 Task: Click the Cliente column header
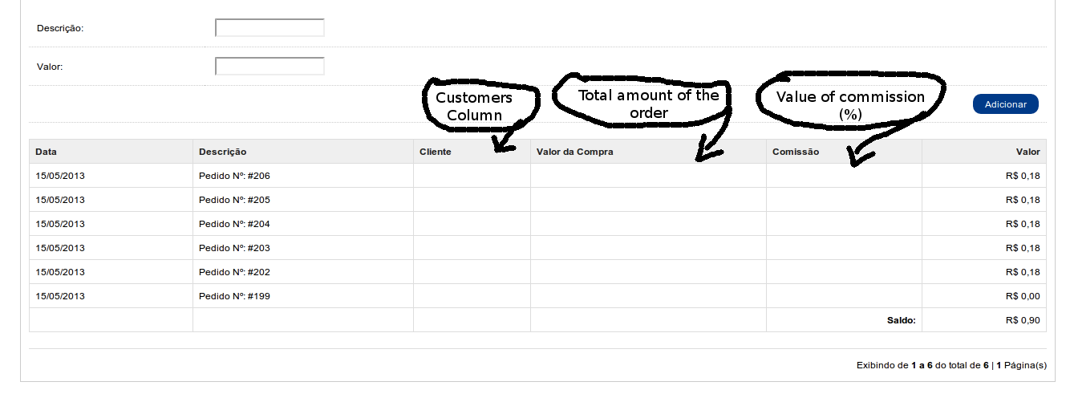tap(472, 152)
